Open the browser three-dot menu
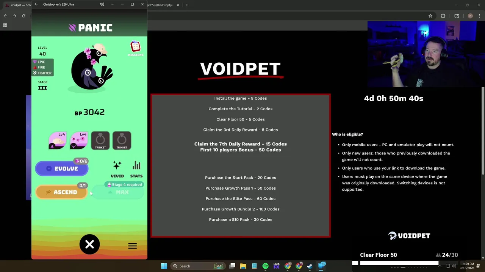This screenshot has width=485, height=272. tap(480, 16)
